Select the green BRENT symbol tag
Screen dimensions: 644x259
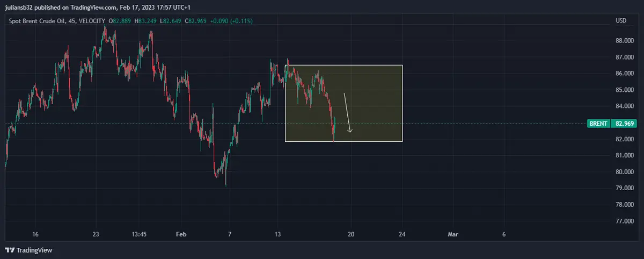598,124
